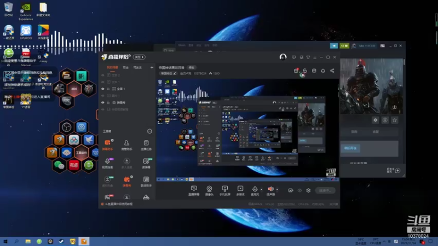Add a 多媒体 media source

[240, 190]
